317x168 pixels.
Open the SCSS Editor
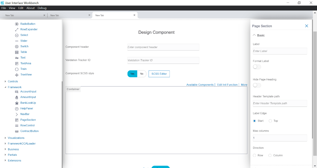click(159, 74)
